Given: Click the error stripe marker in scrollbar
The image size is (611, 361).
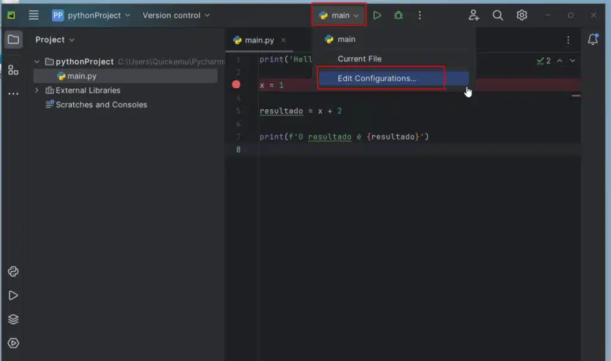Looking at the screenshot, I should point(576,95).
